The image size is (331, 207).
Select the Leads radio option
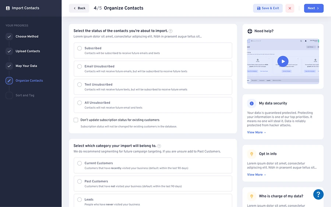click(x=80, y=199)
